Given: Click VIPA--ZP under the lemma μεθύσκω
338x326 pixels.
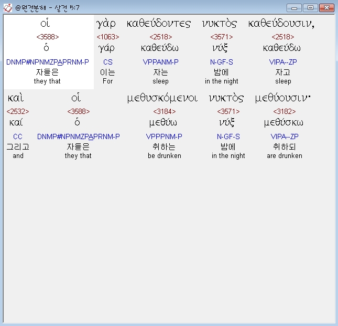Looking at the screenshot, I should tap(285, 136).
